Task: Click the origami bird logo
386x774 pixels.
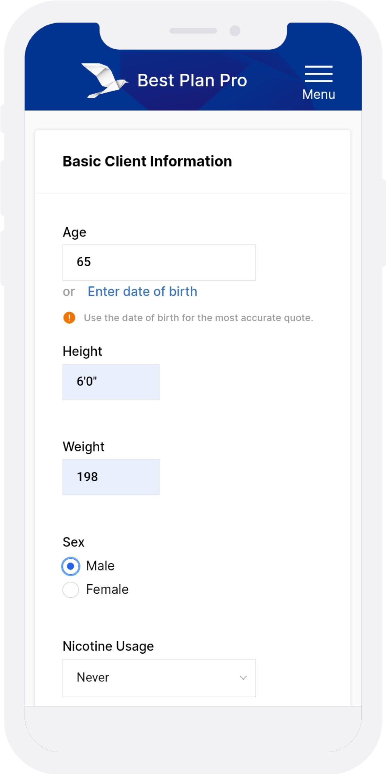Action: pyautogui.click(x=104, y=80)
